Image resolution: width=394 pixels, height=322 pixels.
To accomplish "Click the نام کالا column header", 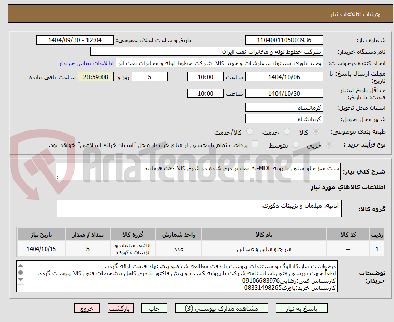I will coord(264,235).
